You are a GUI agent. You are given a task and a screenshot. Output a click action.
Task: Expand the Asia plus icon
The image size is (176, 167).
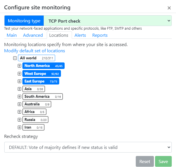pyautogui.click(x=20, y=89)
